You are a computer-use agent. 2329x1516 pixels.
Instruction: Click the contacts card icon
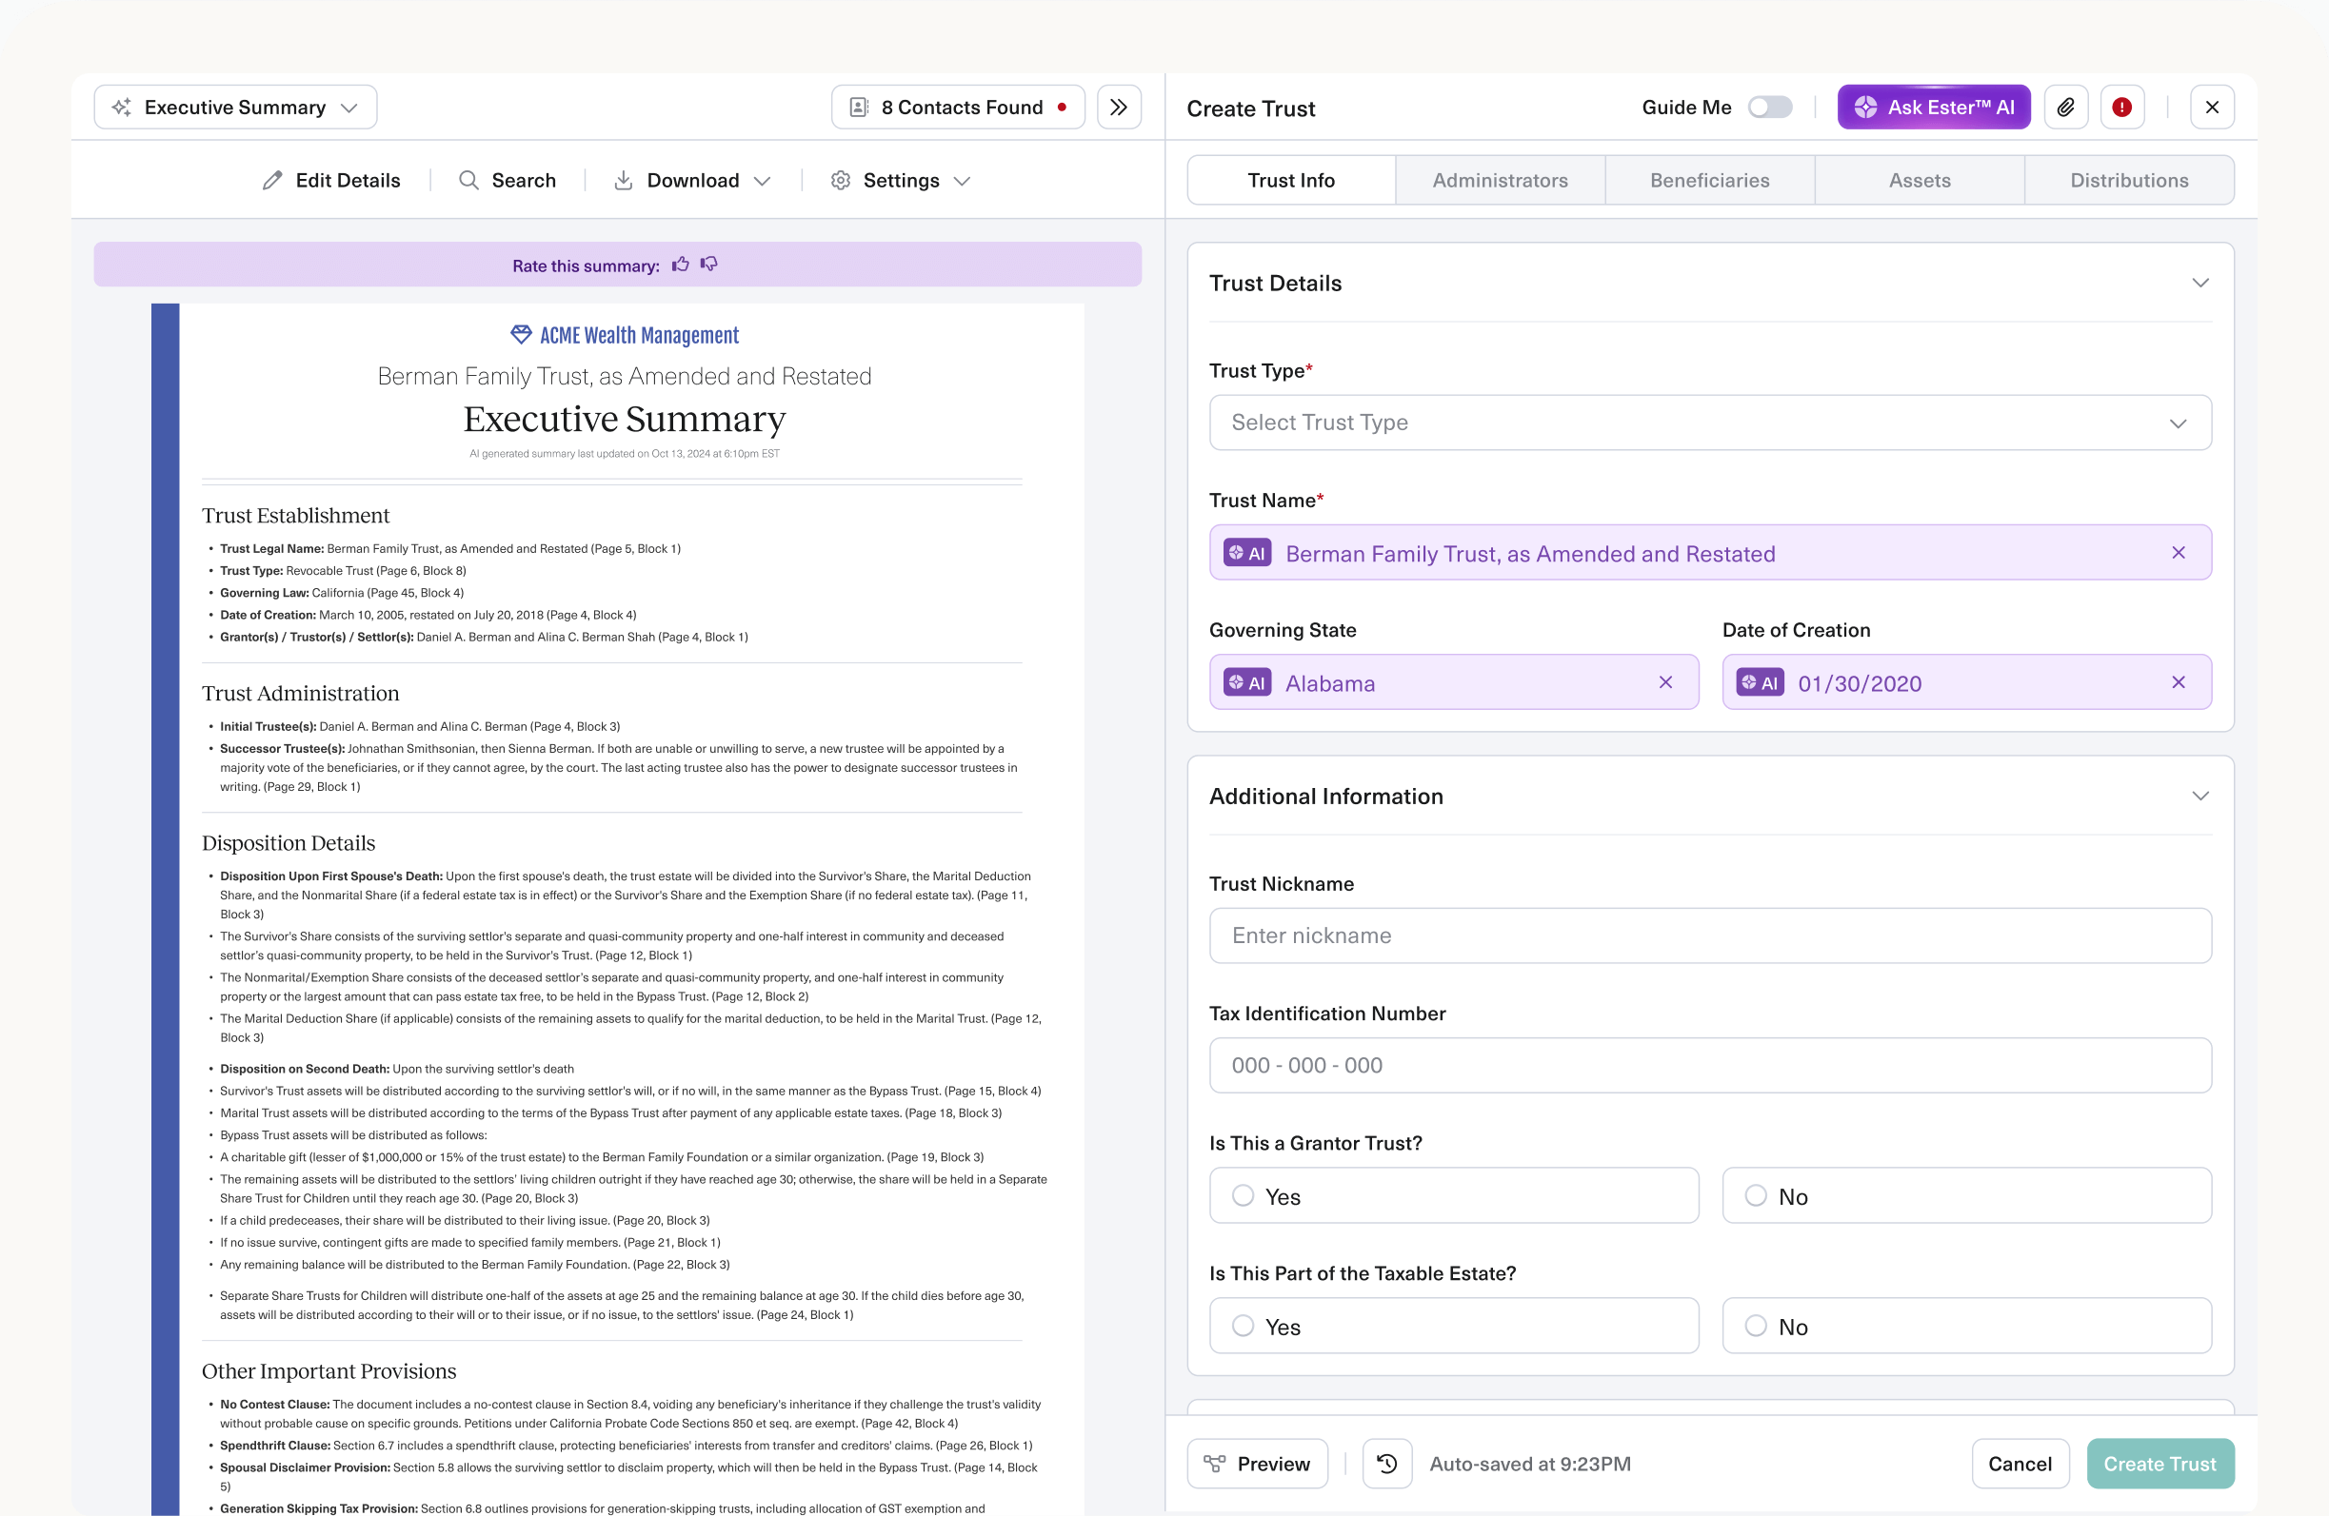tap(858, 107)
